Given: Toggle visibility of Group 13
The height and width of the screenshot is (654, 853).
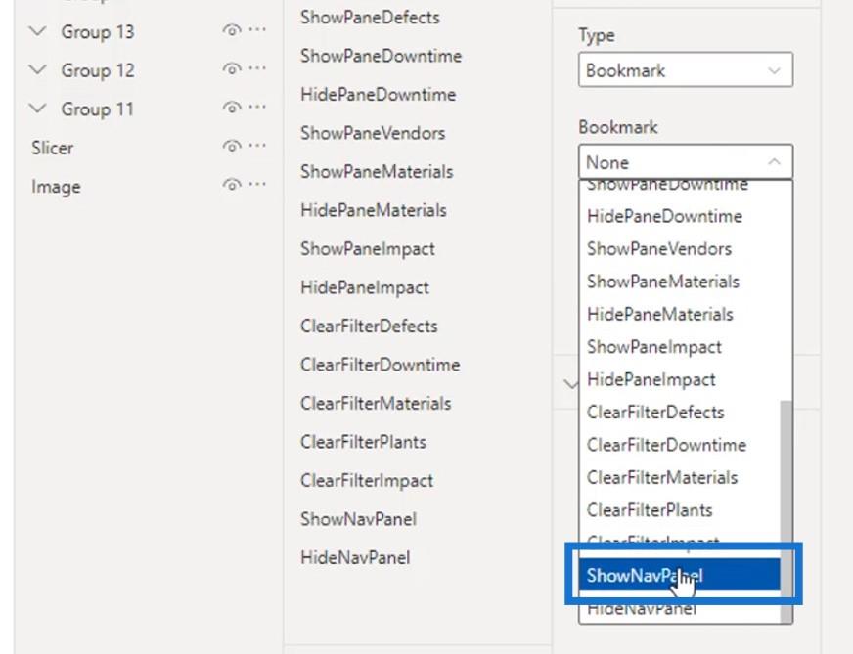Looking at the screenshot, I should coord(232,30).
